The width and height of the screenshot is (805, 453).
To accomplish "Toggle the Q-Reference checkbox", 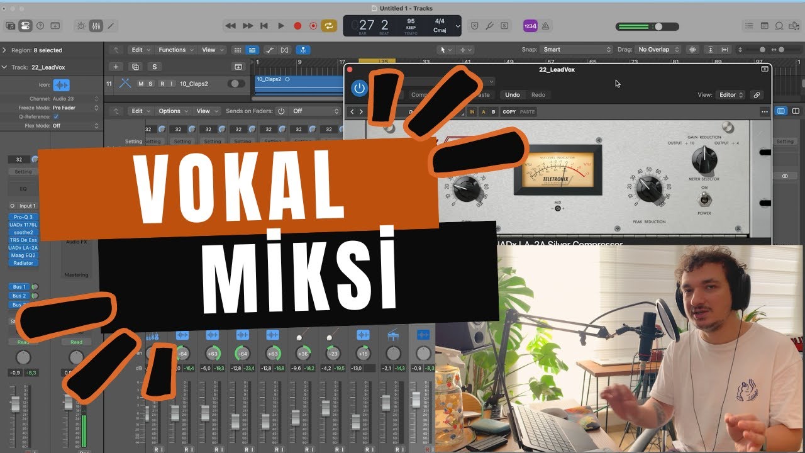I will 56,117.
